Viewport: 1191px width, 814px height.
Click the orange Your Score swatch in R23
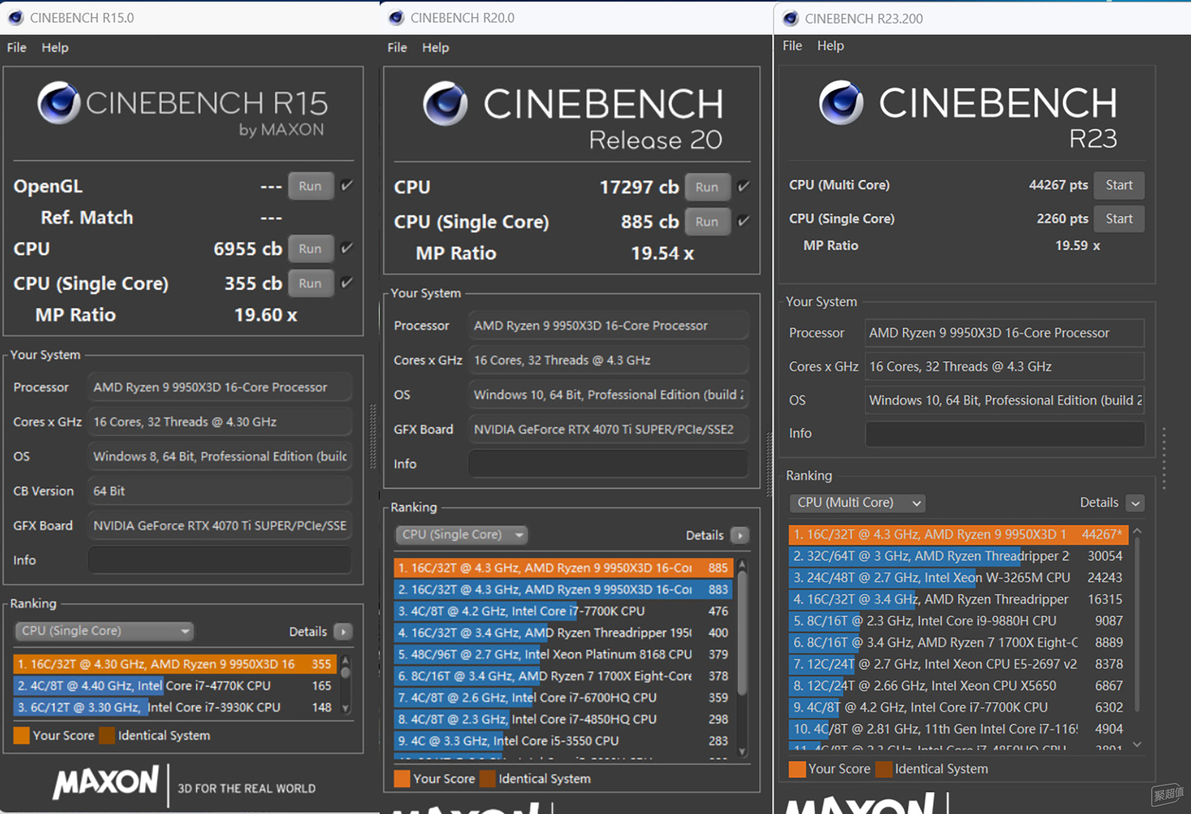pyautogui.click(x=797, y=769)
